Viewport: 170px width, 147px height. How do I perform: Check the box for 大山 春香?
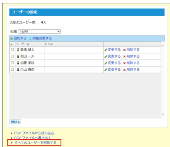tap(12, 69)
